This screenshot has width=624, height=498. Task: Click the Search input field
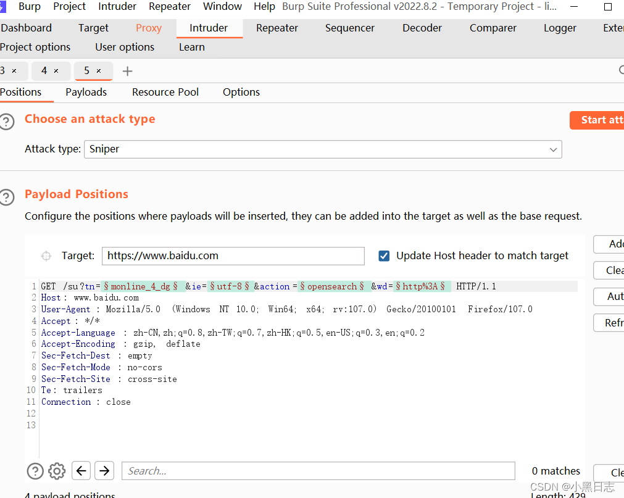coord(318,471)
